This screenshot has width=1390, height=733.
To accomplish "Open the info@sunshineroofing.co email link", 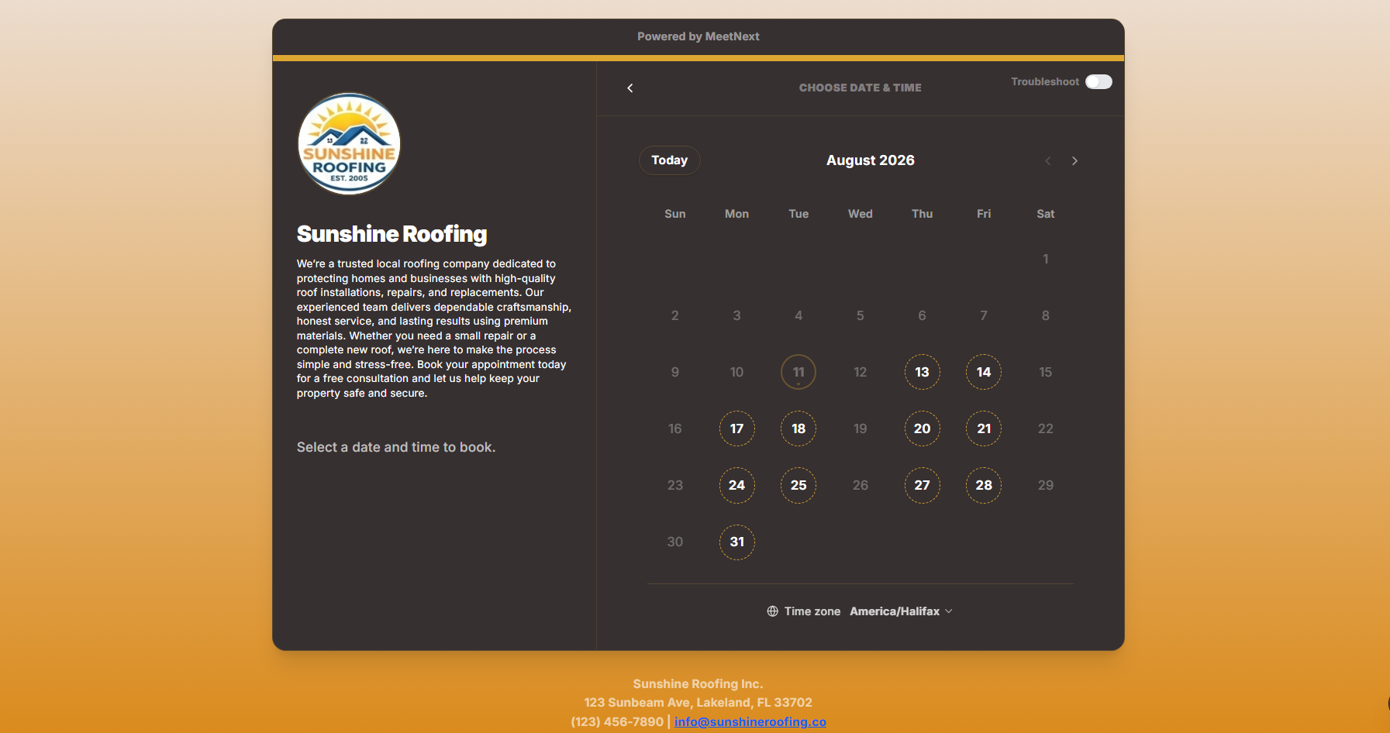I will [750, 721].
